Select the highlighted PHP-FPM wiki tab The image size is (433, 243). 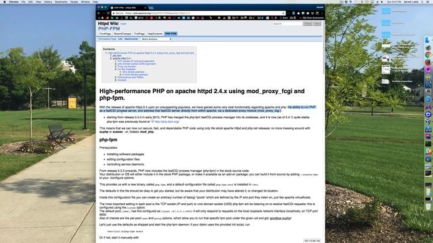[170, 34]
